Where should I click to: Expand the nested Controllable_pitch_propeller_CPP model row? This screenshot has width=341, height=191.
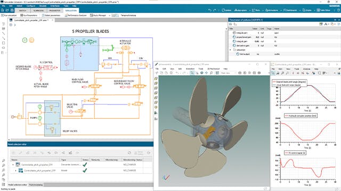pyautogui.click(x=15, y=171)
